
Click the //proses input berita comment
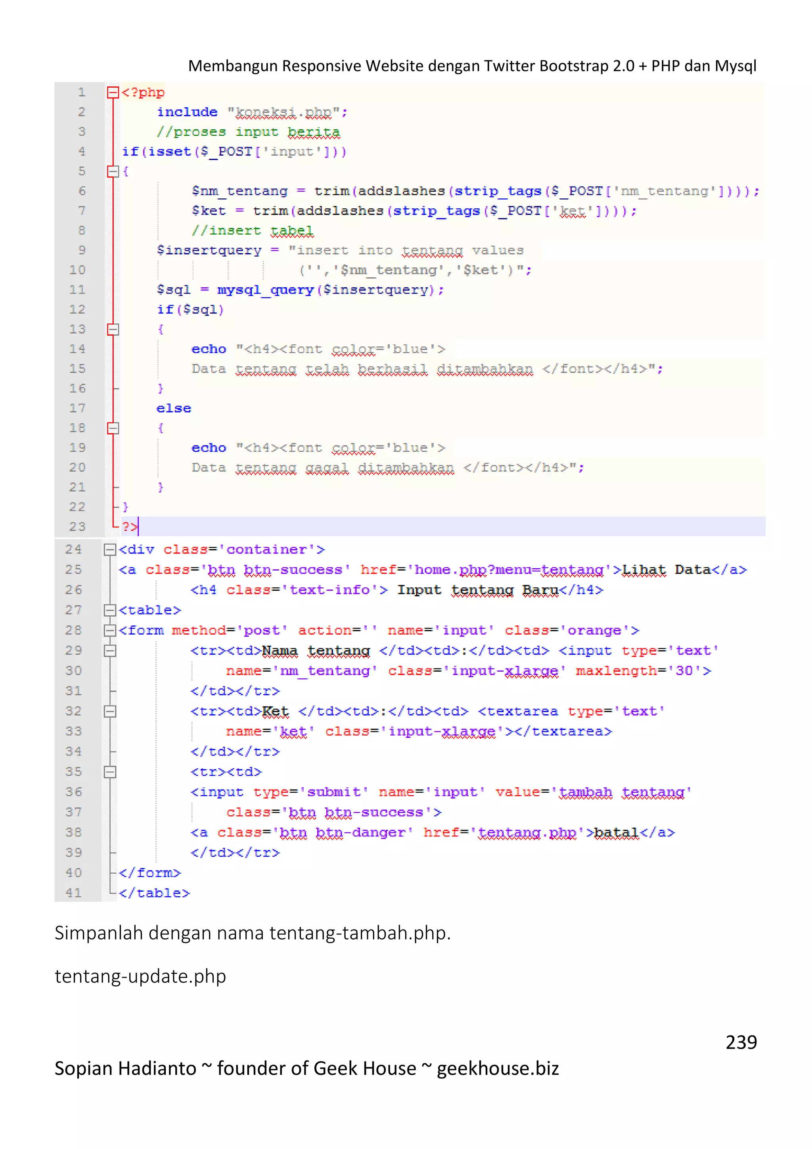249,132
